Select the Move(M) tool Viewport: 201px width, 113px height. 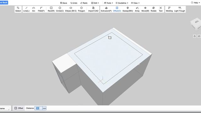click(x=145, y=9)
